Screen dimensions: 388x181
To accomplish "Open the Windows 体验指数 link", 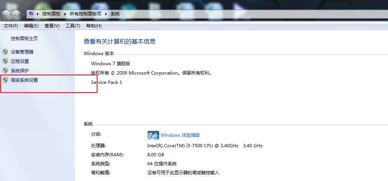I will 180,135.
